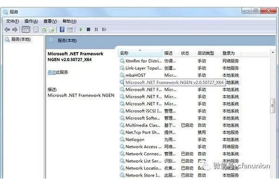Select the Network List Ser... service name

143,161
